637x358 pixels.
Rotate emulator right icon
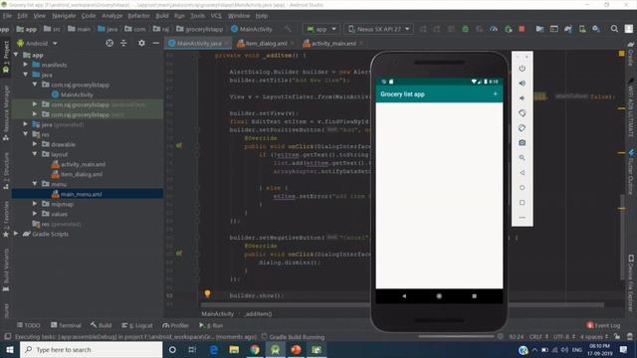tap(522, 128)
